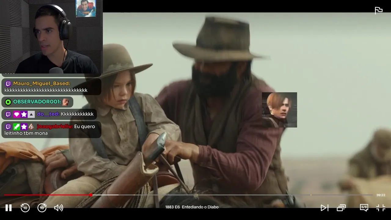Click episode title 1883 E6 Entediando o Diabo

click(192, 207)
